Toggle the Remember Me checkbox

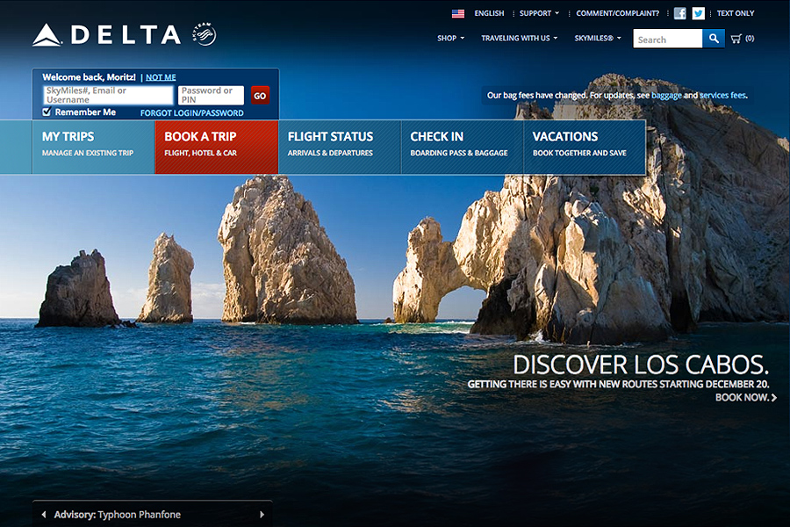pyautogui.click(x=47, y=112)
